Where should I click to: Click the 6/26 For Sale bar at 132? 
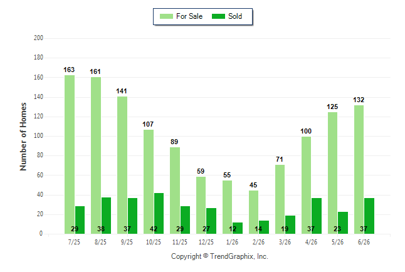359,170
